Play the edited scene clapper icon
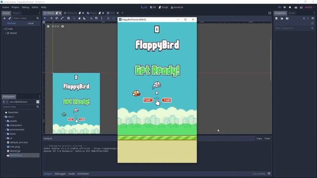The image size is (317, 178). tap(296, 7)
